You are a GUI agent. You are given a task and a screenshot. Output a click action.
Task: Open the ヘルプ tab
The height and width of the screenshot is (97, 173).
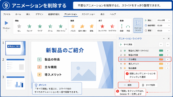coord(113,14)
